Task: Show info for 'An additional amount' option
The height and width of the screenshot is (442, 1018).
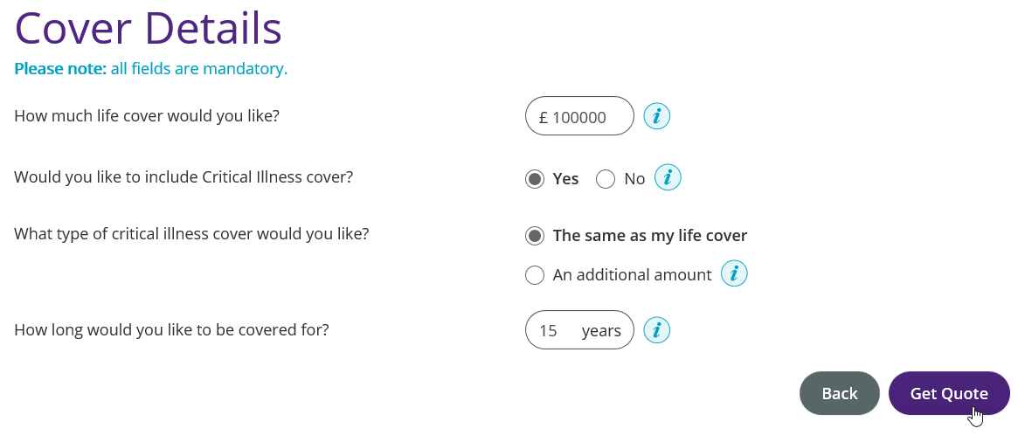Action: pyautogui.click(x=734, y=274)
